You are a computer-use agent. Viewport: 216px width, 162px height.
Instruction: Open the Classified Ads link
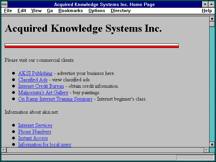click(x=33, y=80)
